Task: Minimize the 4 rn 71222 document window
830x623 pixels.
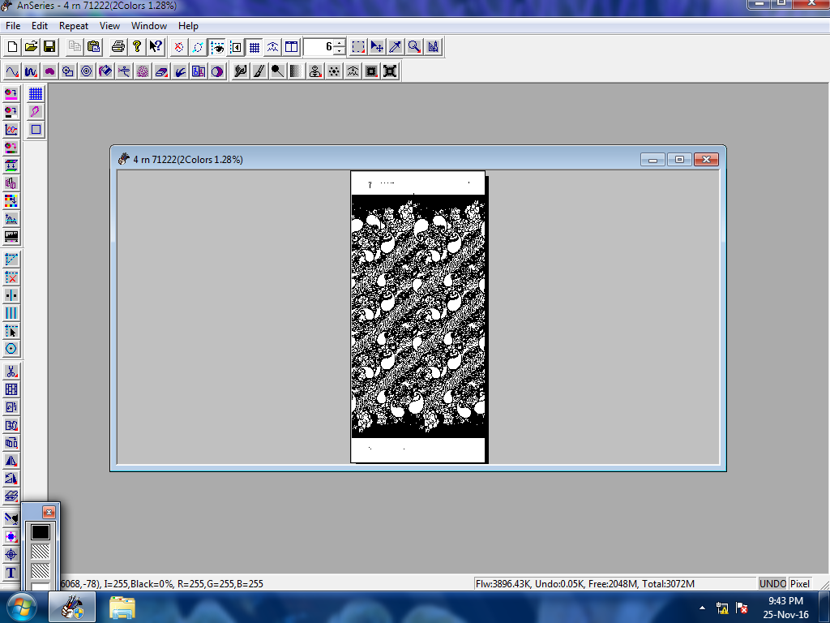Action: 652,160
